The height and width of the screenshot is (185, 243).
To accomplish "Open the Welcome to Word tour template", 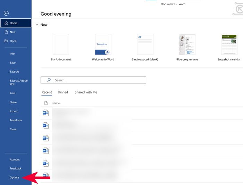I will pos(103,47).
